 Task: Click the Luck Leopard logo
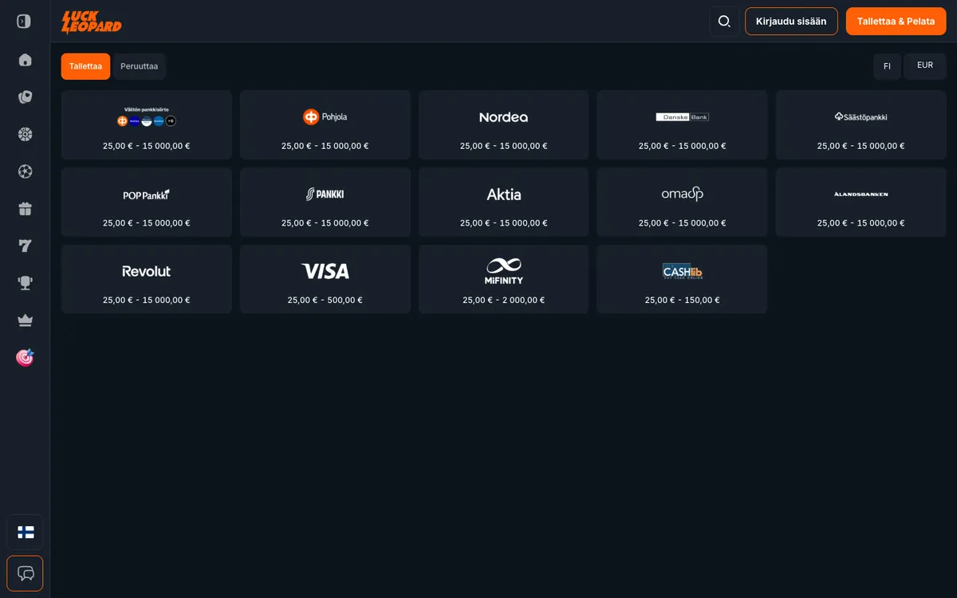tap(92, 22)
